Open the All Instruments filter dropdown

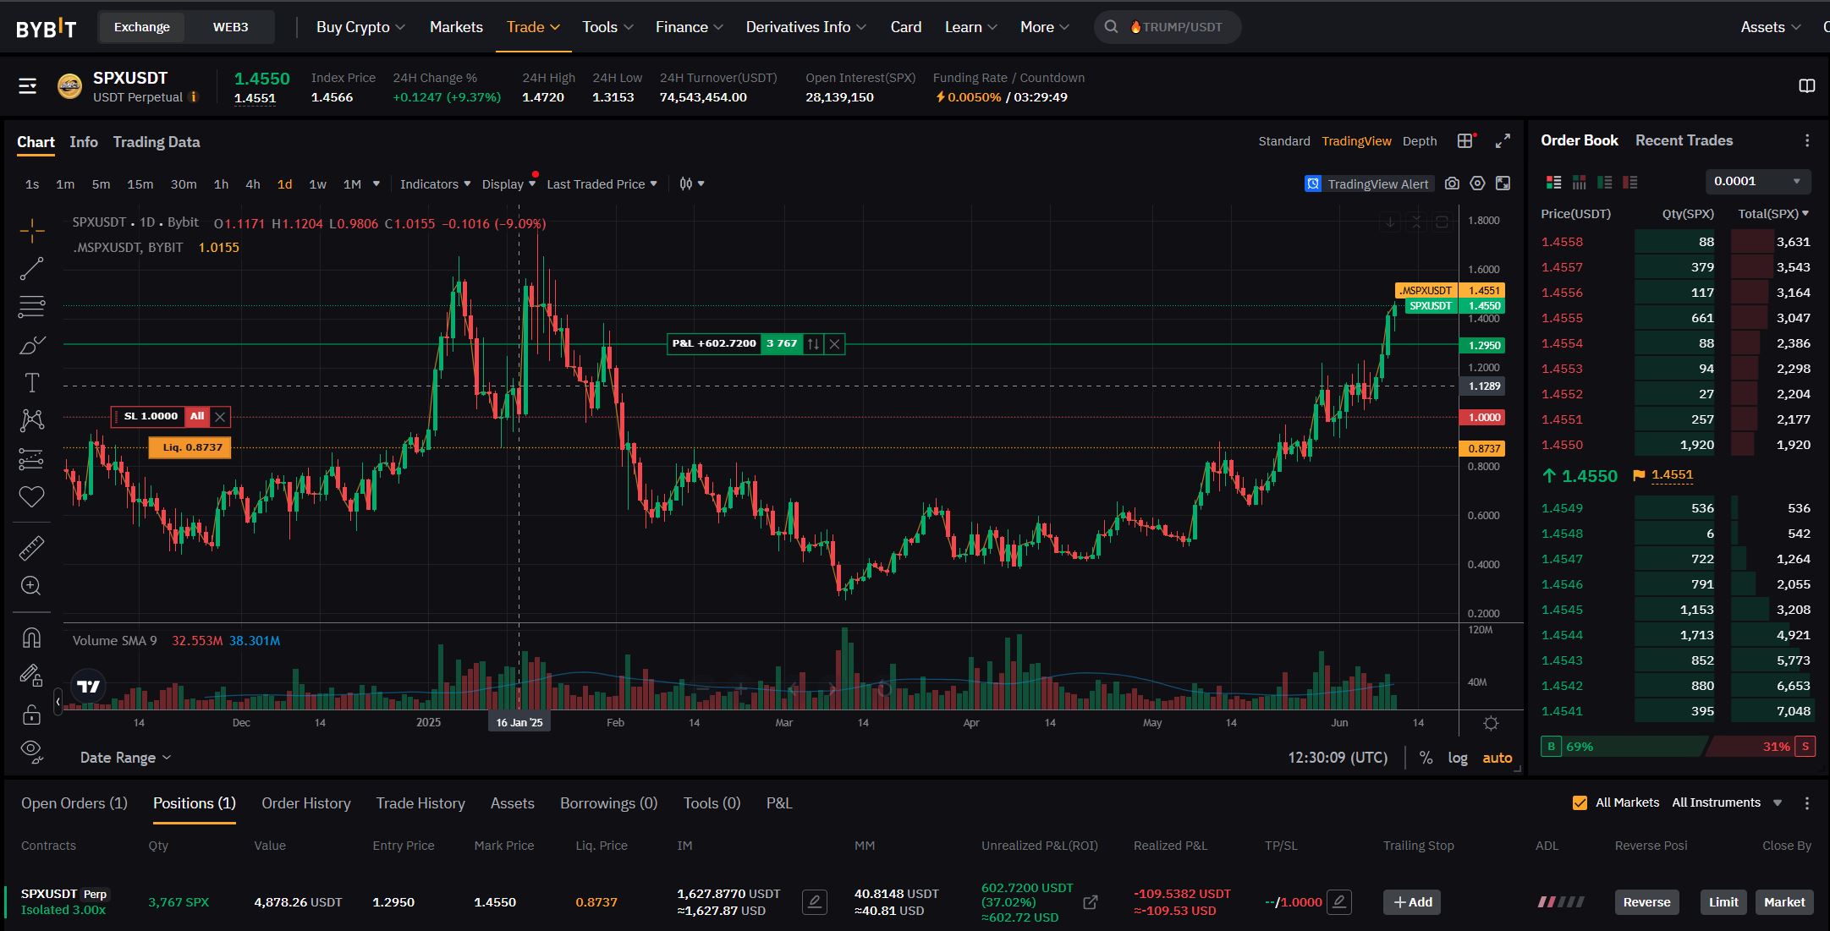(x=1727, y=803)
